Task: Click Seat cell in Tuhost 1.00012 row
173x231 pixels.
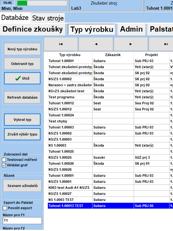Action: (113, 103)
